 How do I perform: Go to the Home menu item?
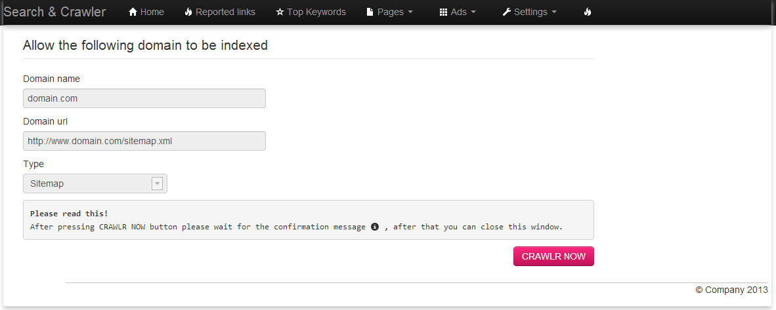pyautogui.click(x=146, y=12)
